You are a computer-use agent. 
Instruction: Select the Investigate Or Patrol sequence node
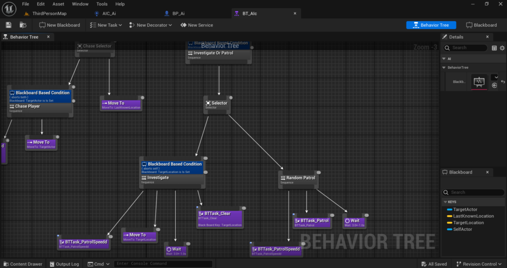(x=218, y=55)
